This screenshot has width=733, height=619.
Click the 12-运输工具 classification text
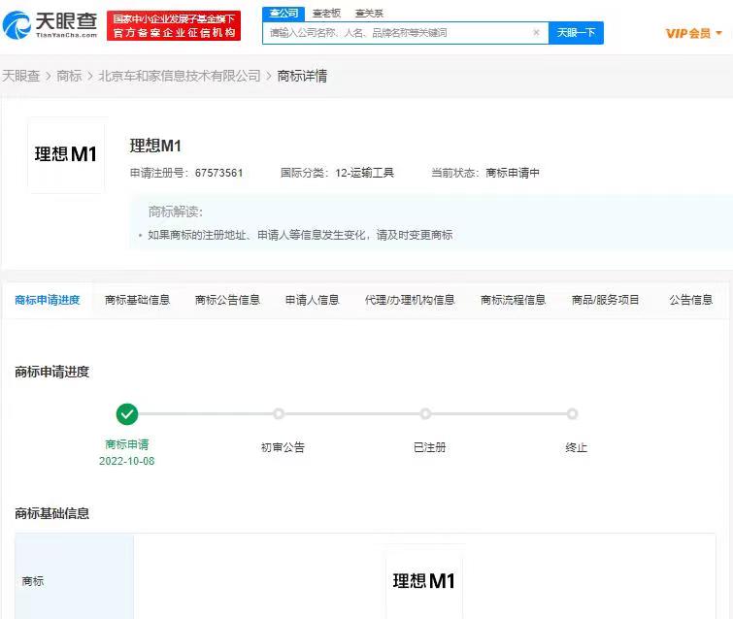(x=365, y=173)
